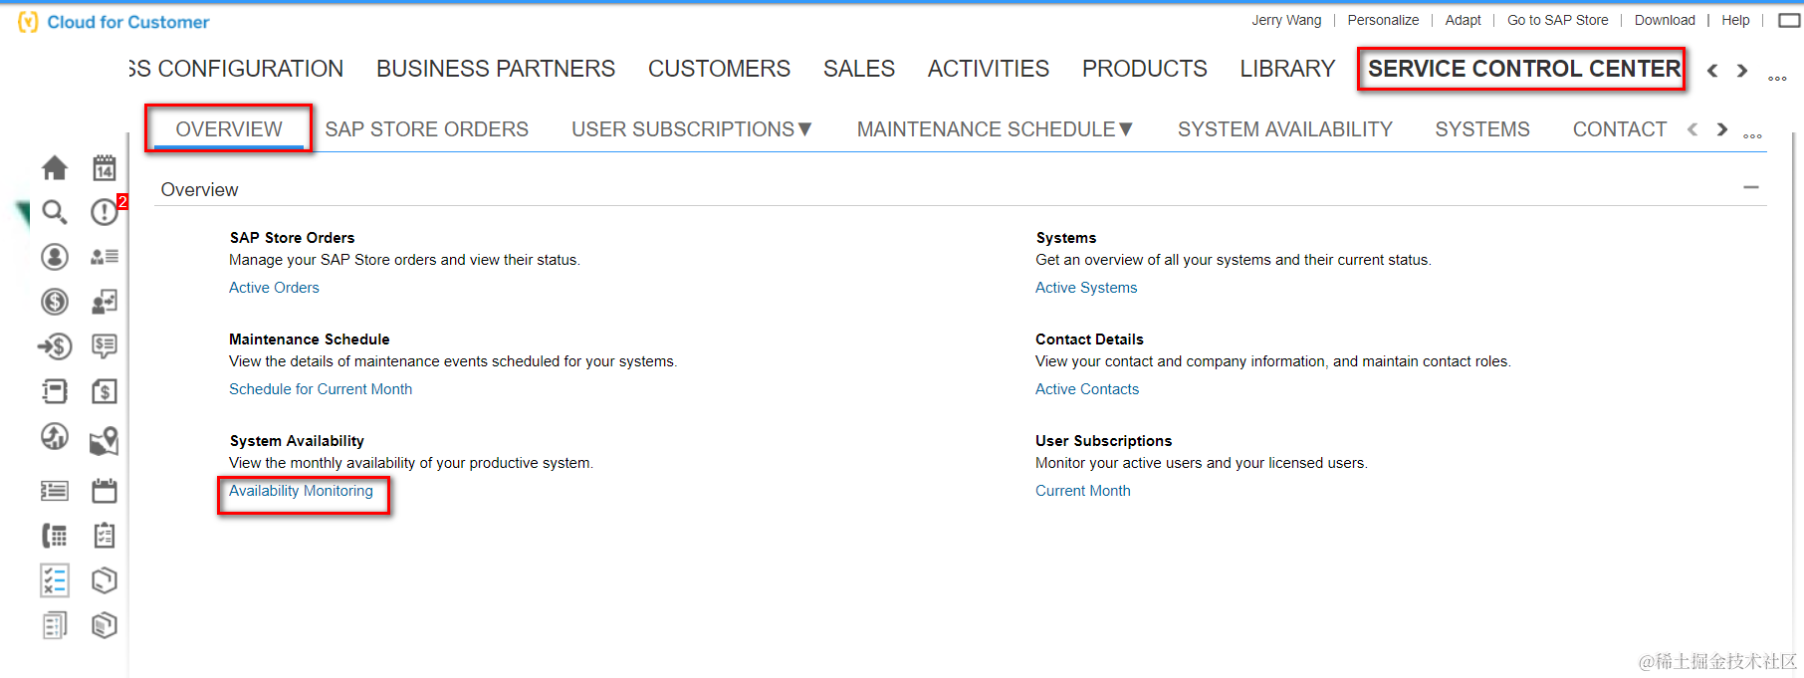This screenshot has width=1804, height=678.
Task: Switch to the Contact tab
Action: [1620, 129]
